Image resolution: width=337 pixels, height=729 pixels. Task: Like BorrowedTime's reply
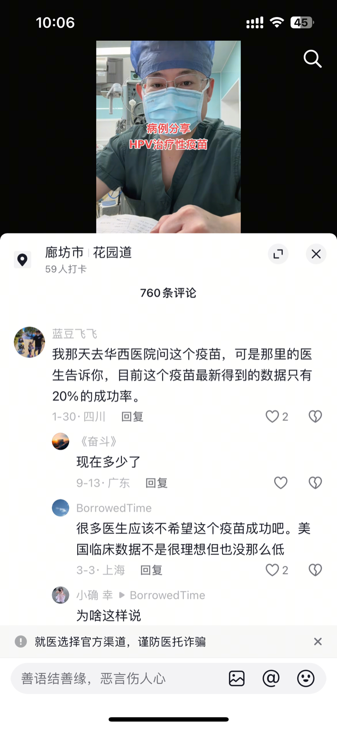coord(272,570)
